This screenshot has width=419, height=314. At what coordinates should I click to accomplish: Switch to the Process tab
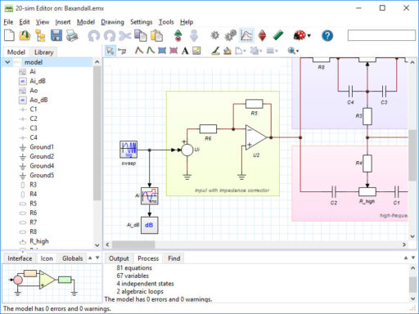(148, 258)
